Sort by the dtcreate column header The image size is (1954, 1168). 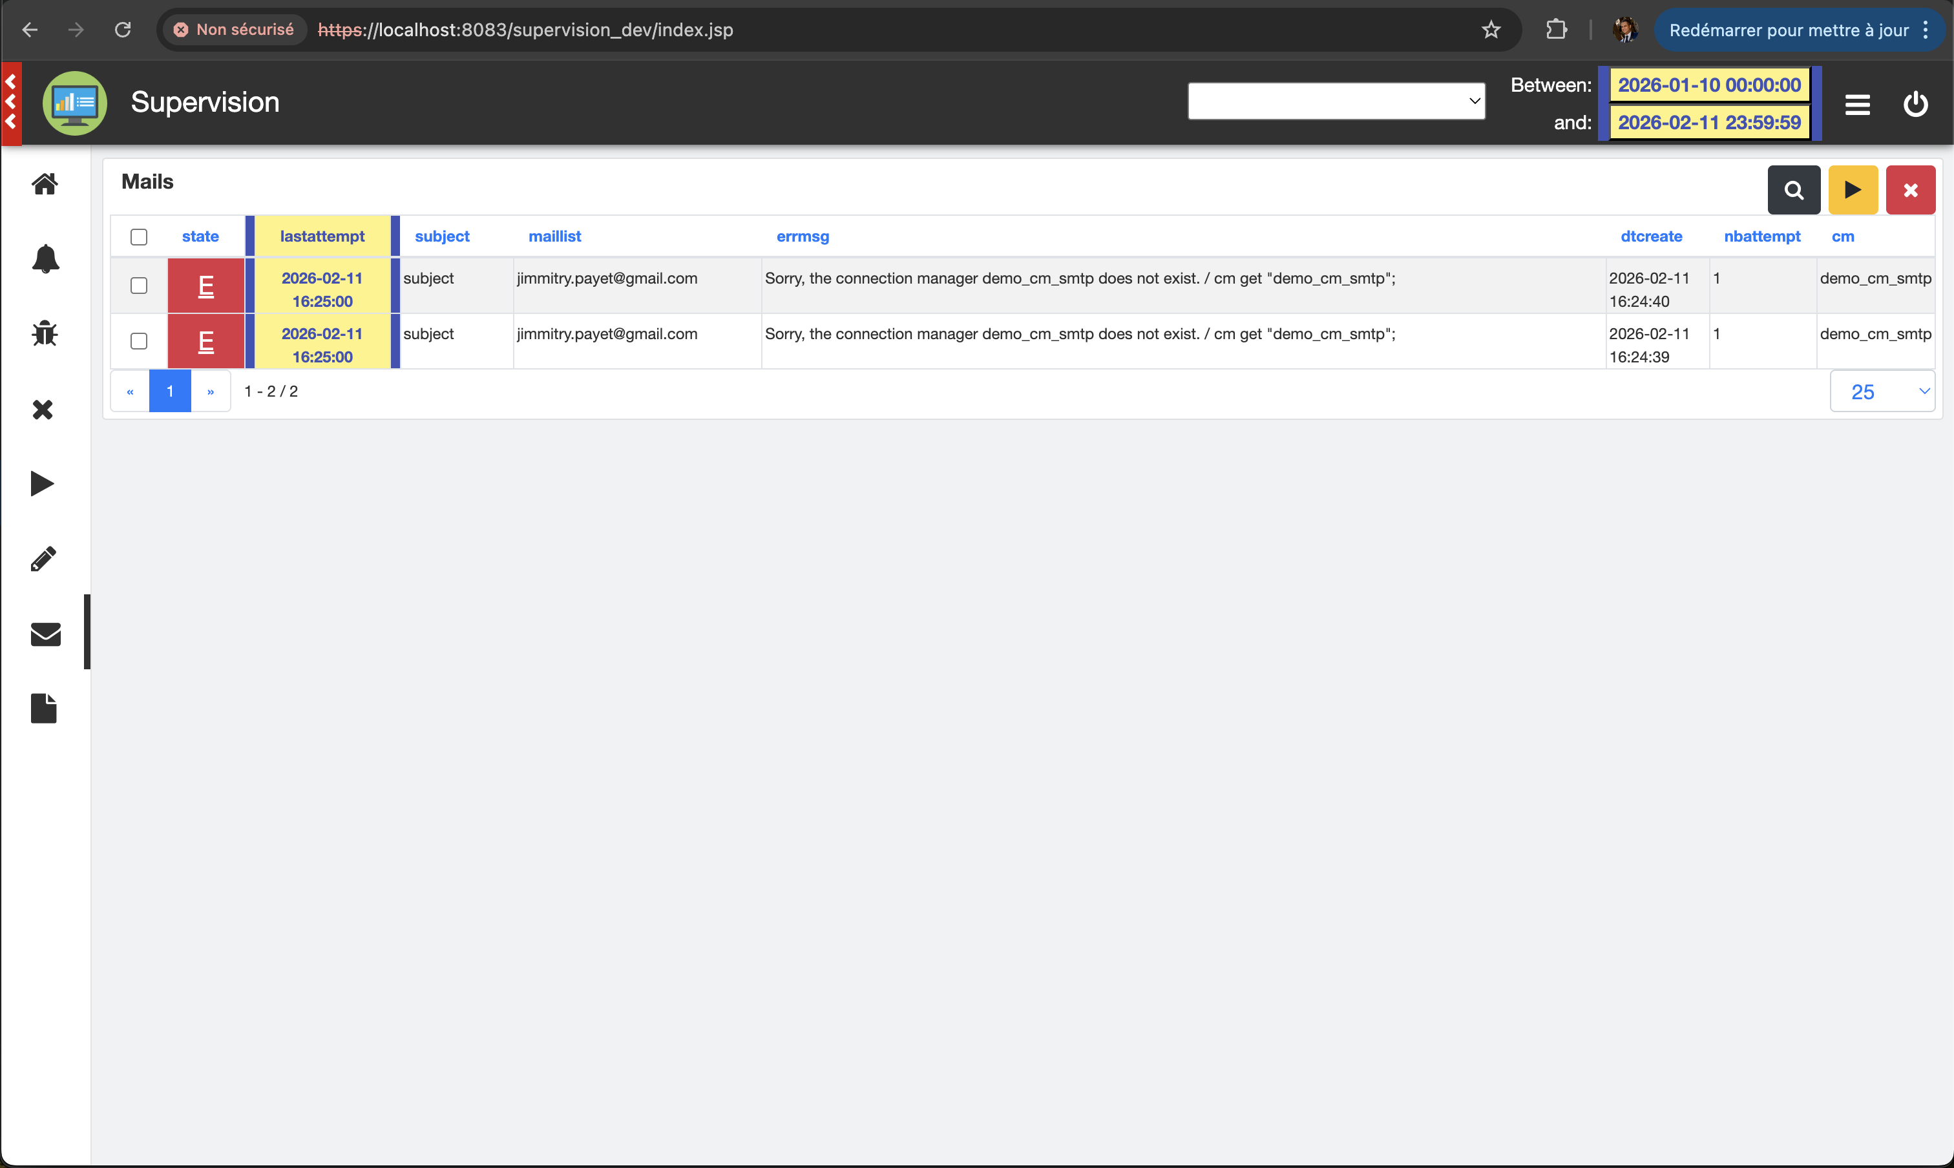pyautogui.click(x=1651, y=236)
